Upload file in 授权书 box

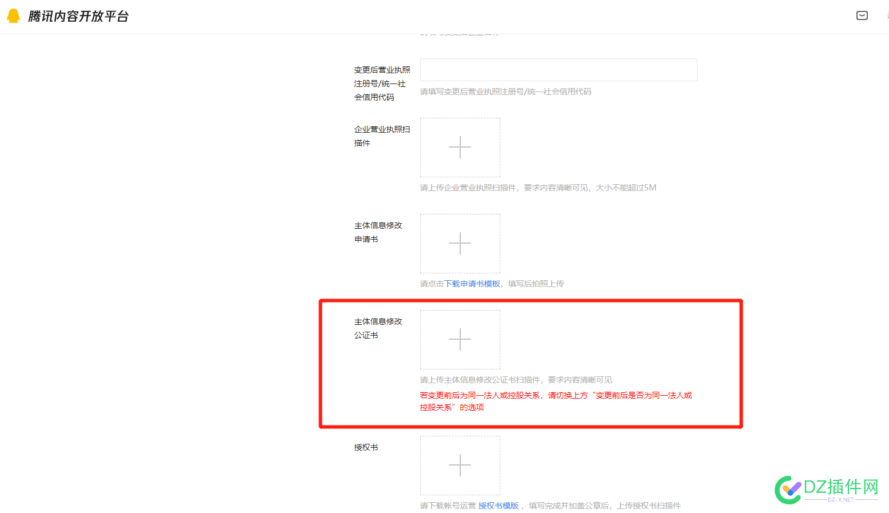point(460,466)
